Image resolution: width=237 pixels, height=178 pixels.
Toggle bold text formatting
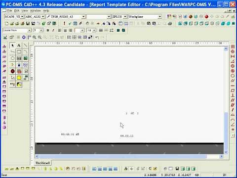click(x=48, y=30)
